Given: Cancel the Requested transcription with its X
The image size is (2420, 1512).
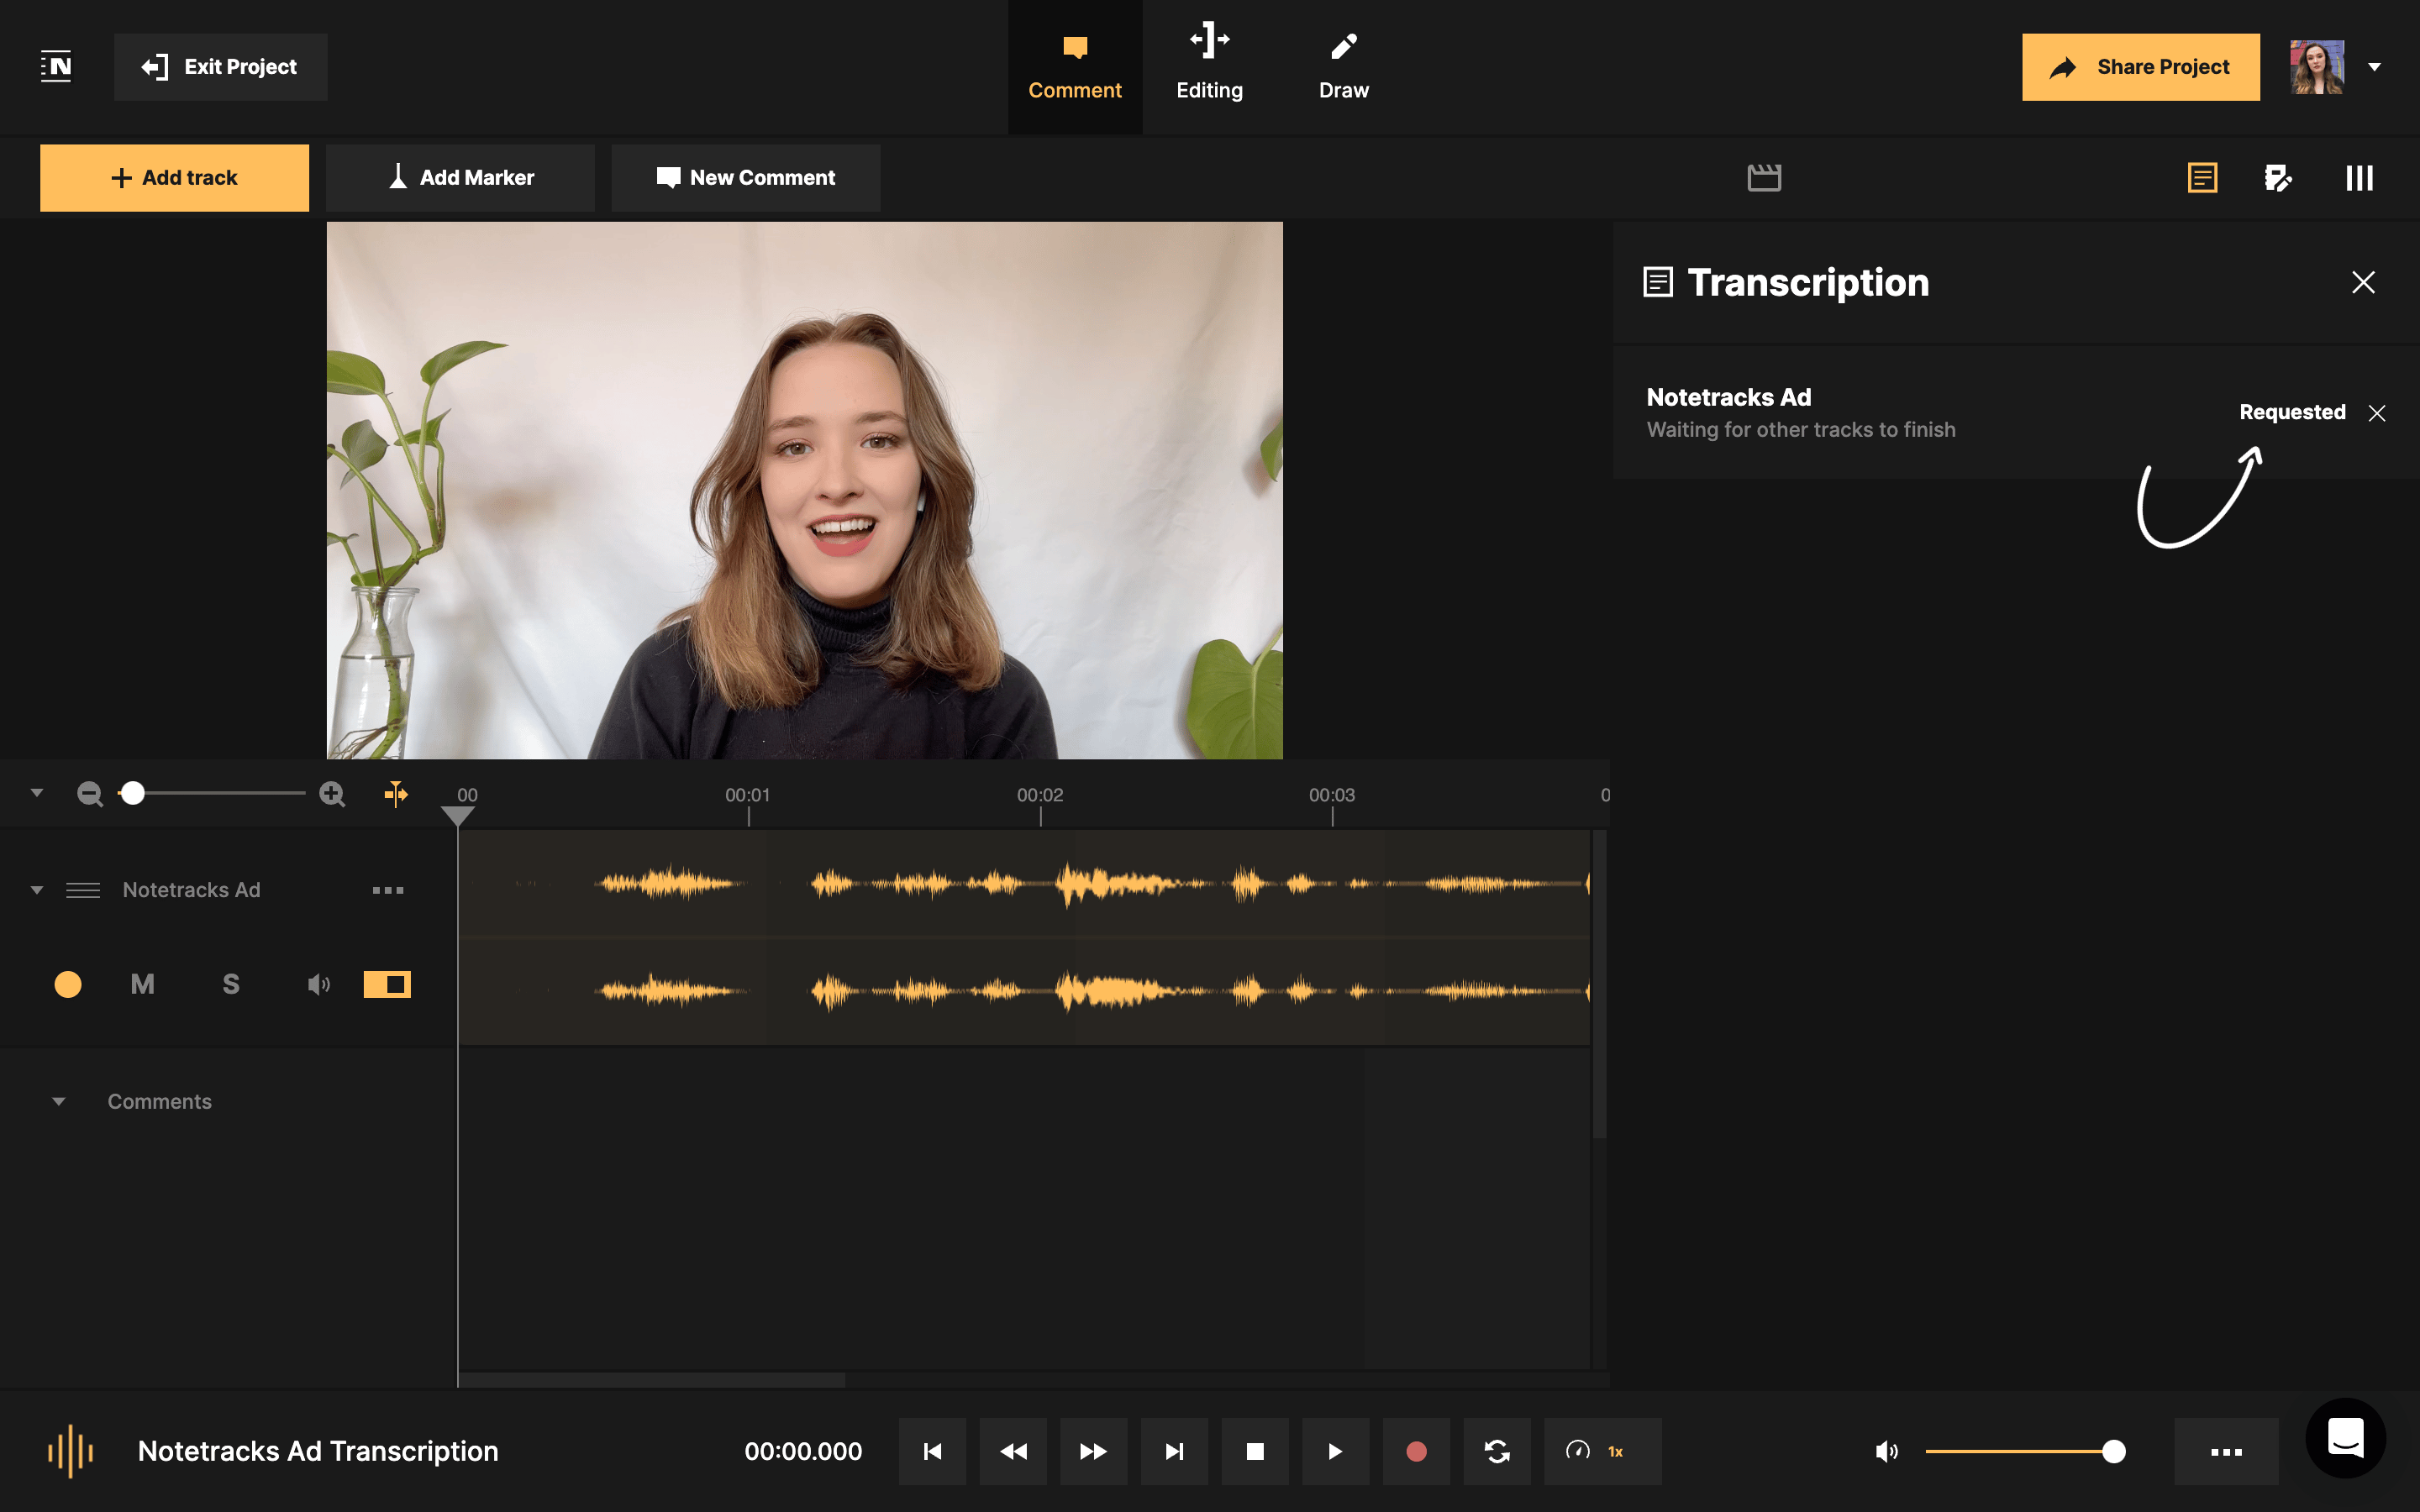Looking at the screenshot, I should click(x=2378, y=412).
